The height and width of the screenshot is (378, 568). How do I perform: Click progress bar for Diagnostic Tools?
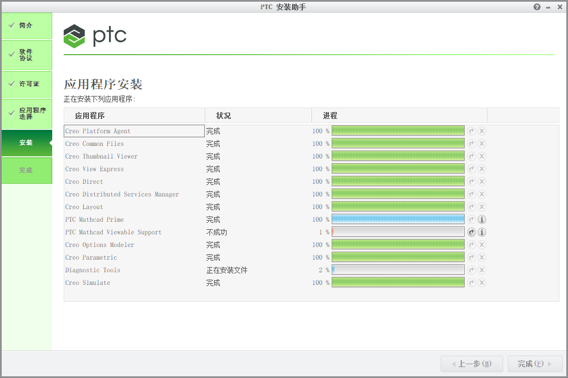(398, 269)
